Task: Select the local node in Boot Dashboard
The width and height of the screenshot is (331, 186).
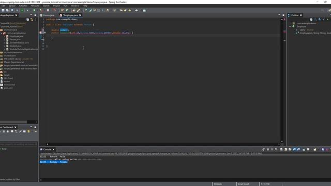Action: click(4, 149)
